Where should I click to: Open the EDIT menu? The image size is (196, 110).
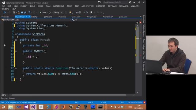[9, 6]
